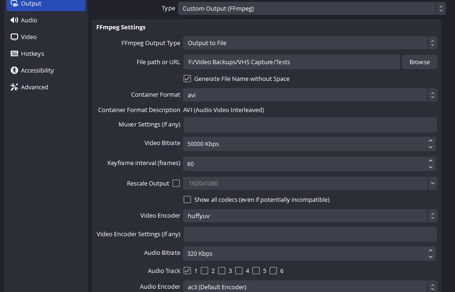Click the Audio speaker icon
The width and height of the screenshot is (455, 292).
click(14, 20)
